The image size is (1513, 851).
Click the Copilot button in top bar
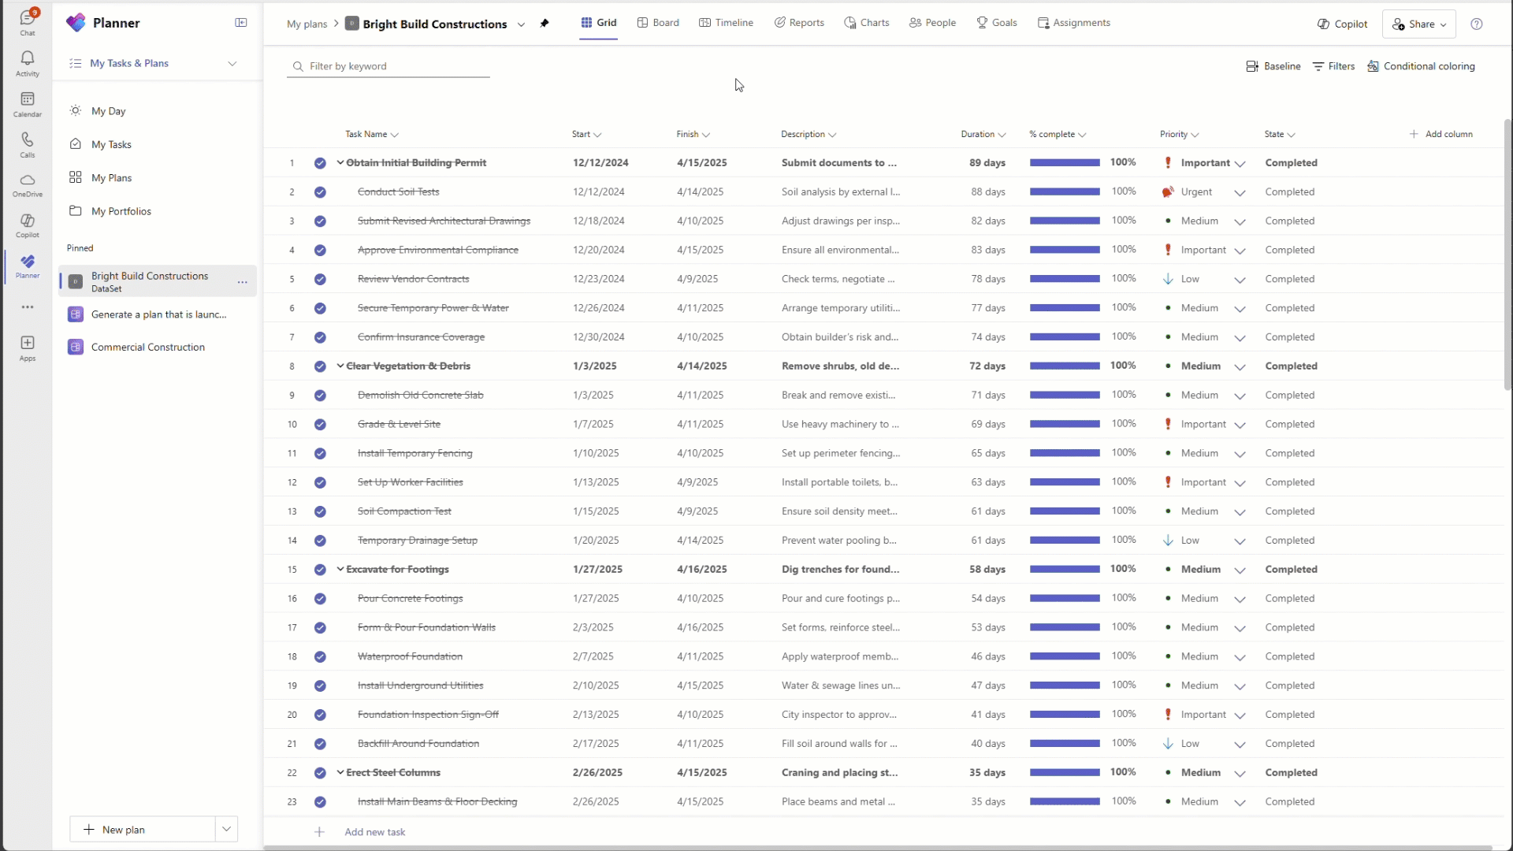pos(1342,24)
